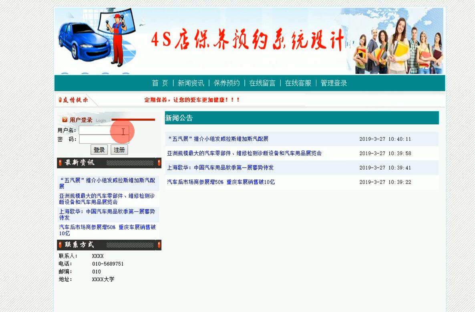Click 汽车后市场商参展增50% link under 最新资讯 sidebar
This screenshot has width=475, height=312.
click(x=107, y=230)
